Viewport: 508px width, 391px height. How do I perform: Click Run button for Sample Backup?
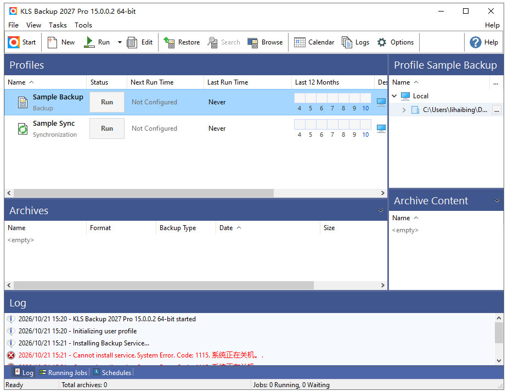coord(107,102)
